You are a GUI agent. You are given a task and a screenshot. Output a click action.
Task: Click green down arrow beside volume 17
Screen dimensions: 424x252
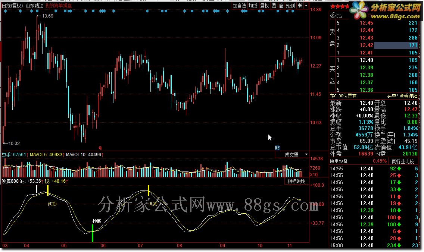tap(399, 183)
